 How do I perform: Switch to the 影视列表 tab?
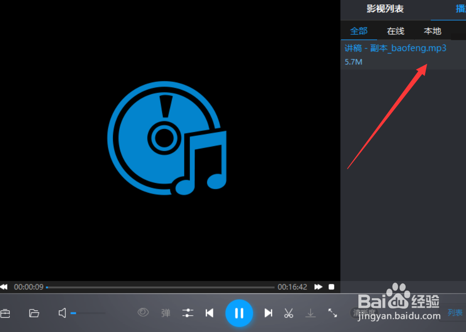[385, 9]
